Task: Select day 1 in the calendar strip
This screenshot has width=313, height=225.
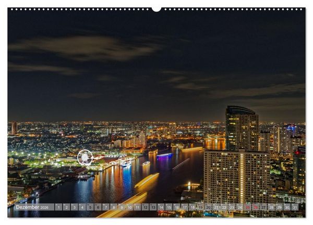Action: coord(58,207)
